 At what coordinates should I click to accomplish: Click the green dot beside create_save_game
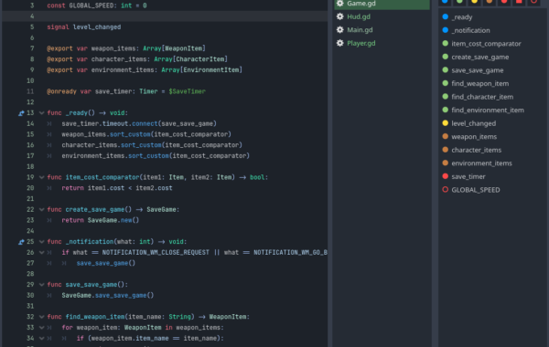click(x=445, y=57)
